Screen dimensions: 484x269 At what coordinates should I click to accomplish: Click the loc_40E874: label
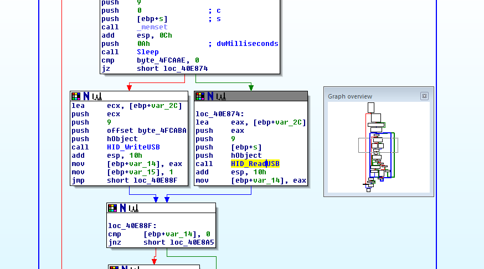tap(220, 114)
